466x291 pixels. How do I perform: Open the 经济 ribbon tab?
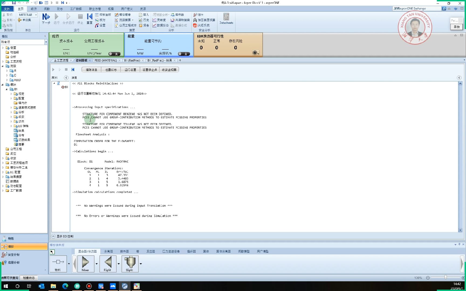point(34,9)
